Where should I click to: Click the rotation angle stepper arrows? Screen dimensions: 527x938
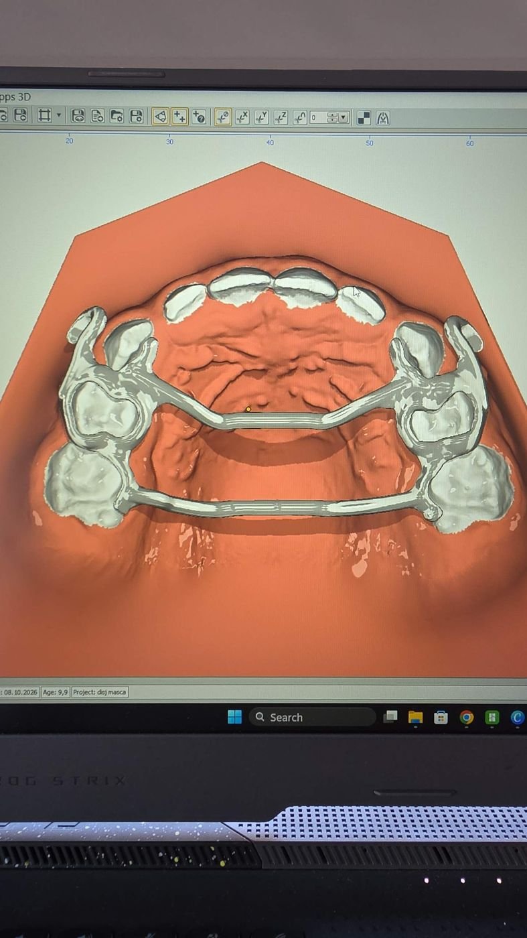tap(333, 118)
